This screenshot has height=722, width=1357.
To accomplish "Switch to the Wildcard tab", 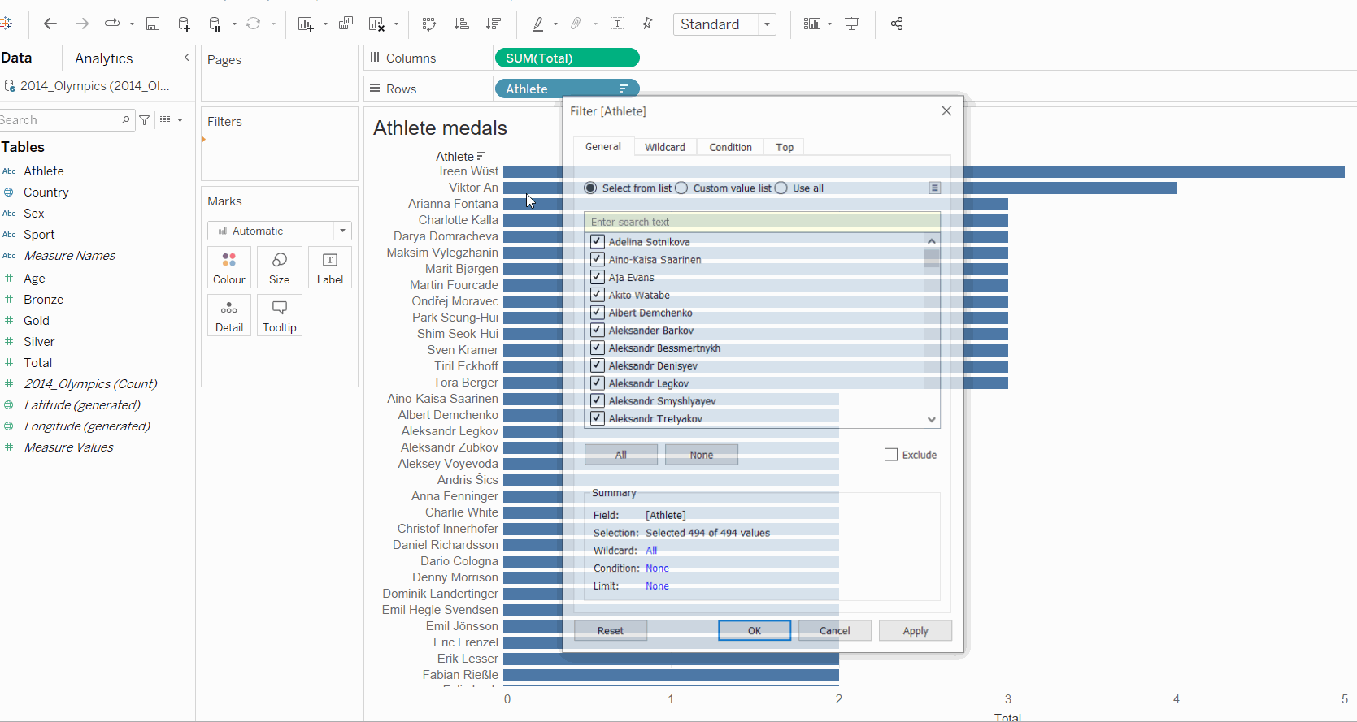I will pyautogui.click(x=665, y=147).
